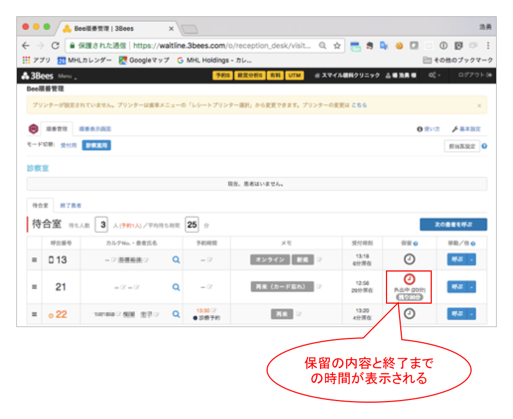This screenshot has height=419, width=513.
Task: Open 基本設定 wrench settings link
Action: 466,129
